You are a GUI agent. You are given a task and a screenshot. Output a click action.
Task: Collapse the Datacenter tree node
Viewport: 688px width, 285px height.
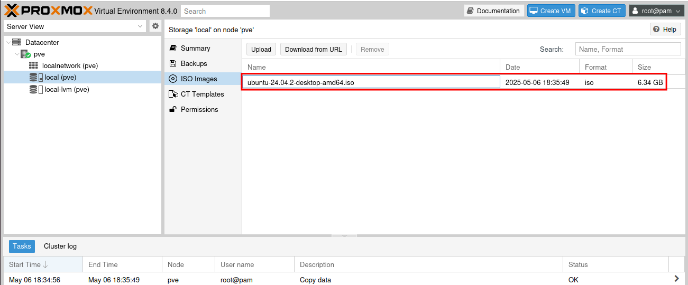tap(8, 42)
